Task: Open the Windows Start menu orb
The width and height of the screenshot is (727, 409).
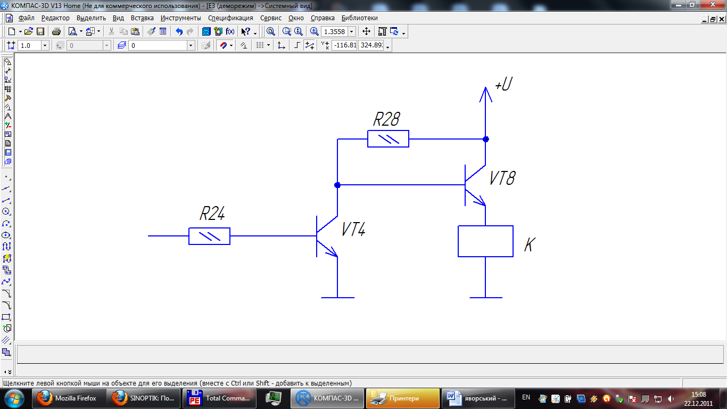Action: pos(14,398)
